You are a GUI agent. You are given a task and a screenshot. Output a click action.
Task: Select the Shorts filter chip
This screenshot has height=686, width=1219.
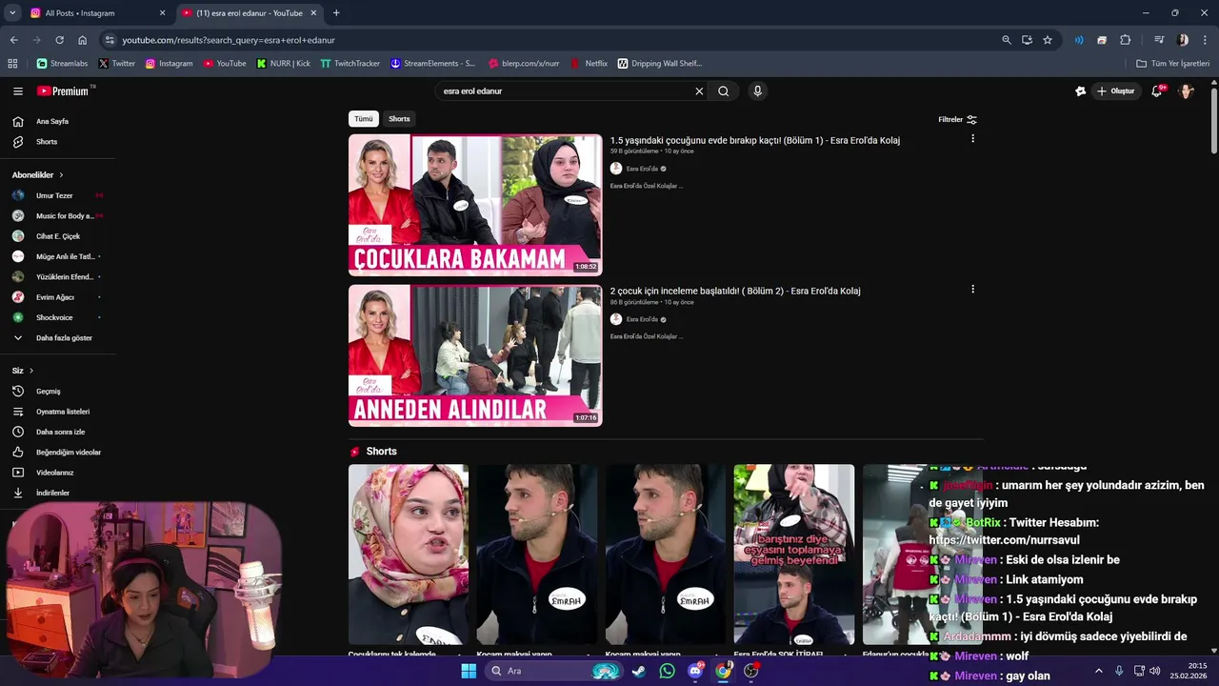(x=399, y=119)
